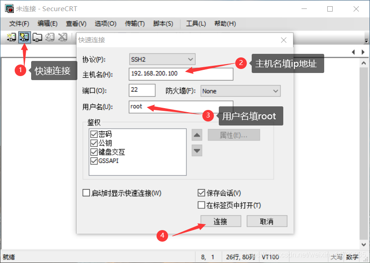Maximize the SecureCRT window
This screenshot has width=370, height=263.
(330, 9)
